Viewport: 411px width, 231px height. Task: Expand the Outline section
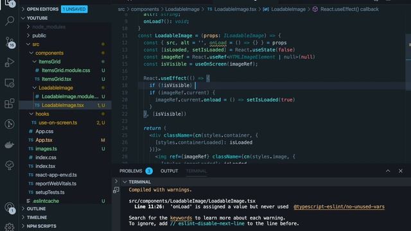point(23,209)
